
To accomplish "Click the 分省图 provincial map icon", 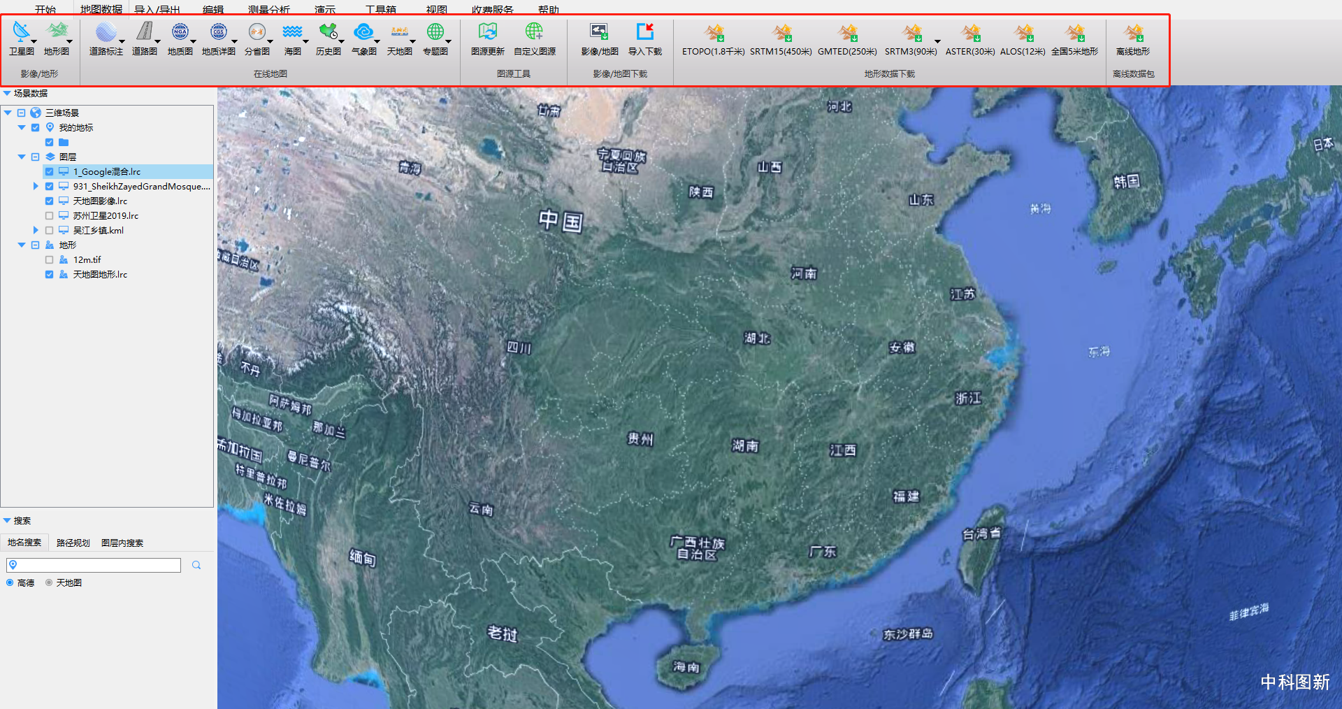I will tap(257, 31).
